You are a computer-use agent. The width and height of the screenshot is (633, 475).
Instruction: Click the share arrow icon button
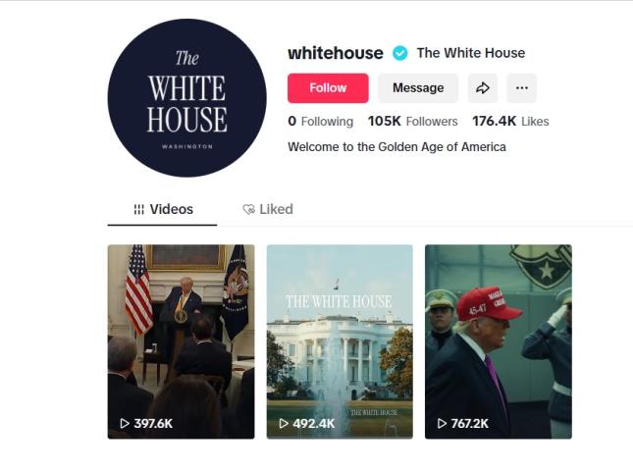pos(483,88)
